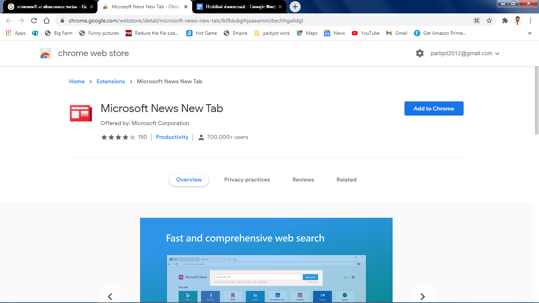This screenshot has width=539, height=303.
Task: Open a new browser tab with the plus button
Action: [x=295, y=7]
